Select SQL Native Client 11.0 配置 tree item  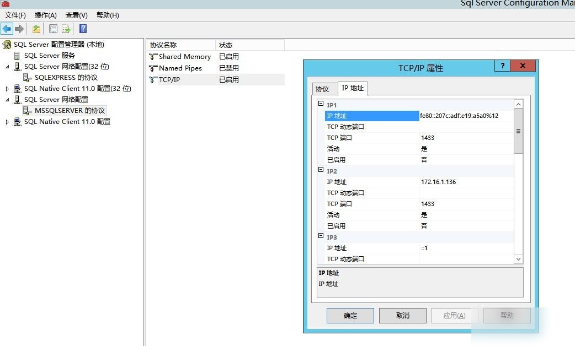tap(67, 122)
